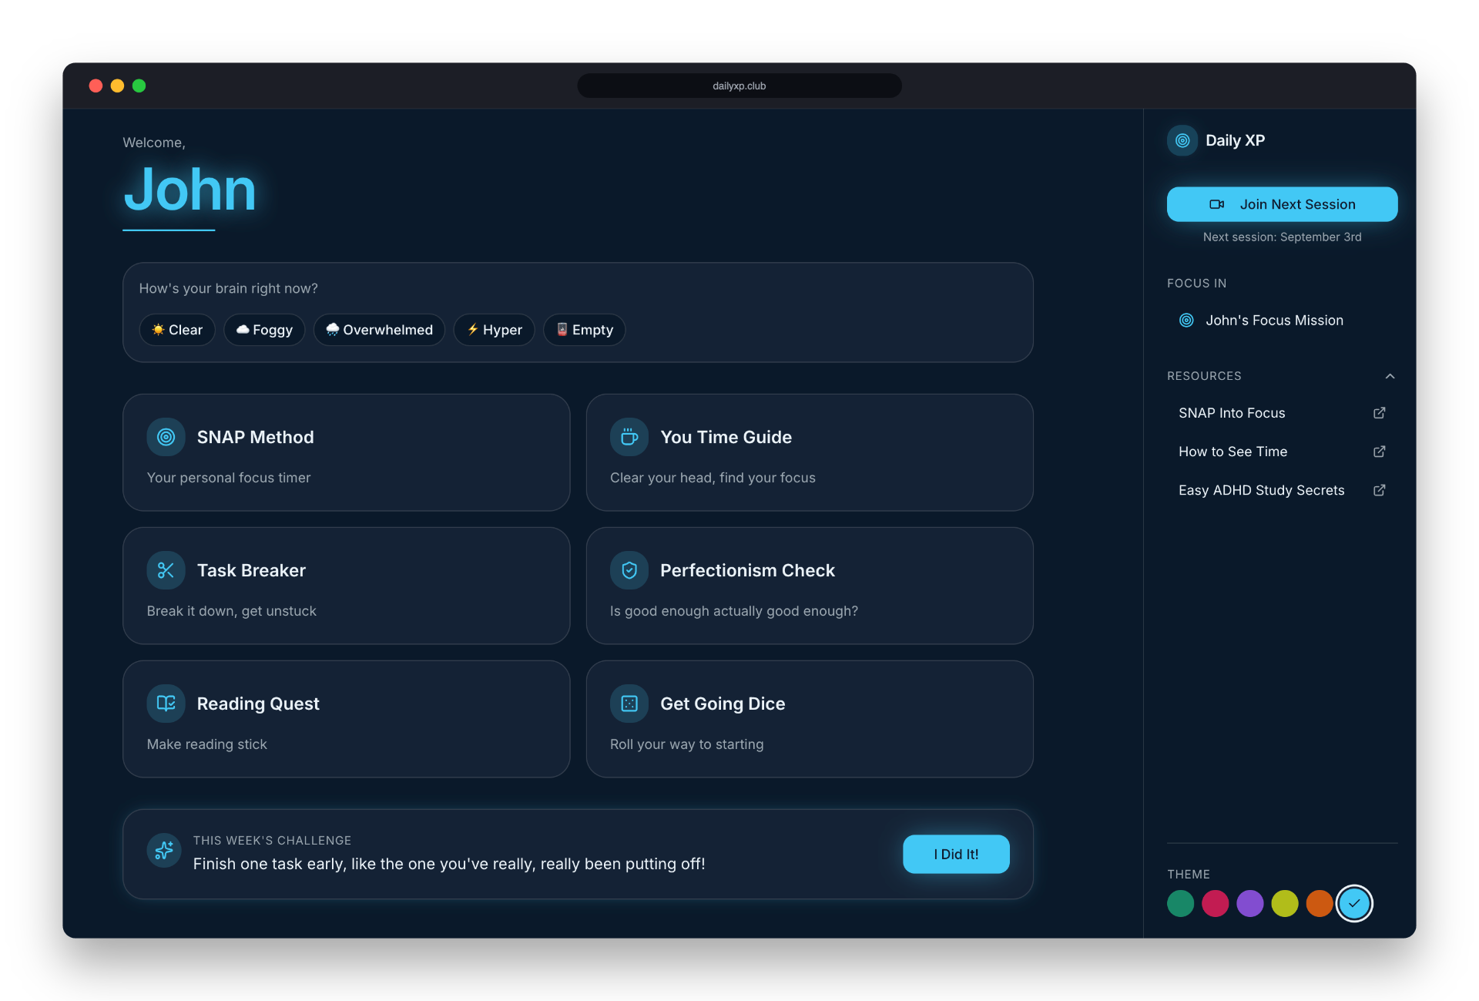
Task: Click the How's your brain right now? prompt
Action: click(229, 288)
